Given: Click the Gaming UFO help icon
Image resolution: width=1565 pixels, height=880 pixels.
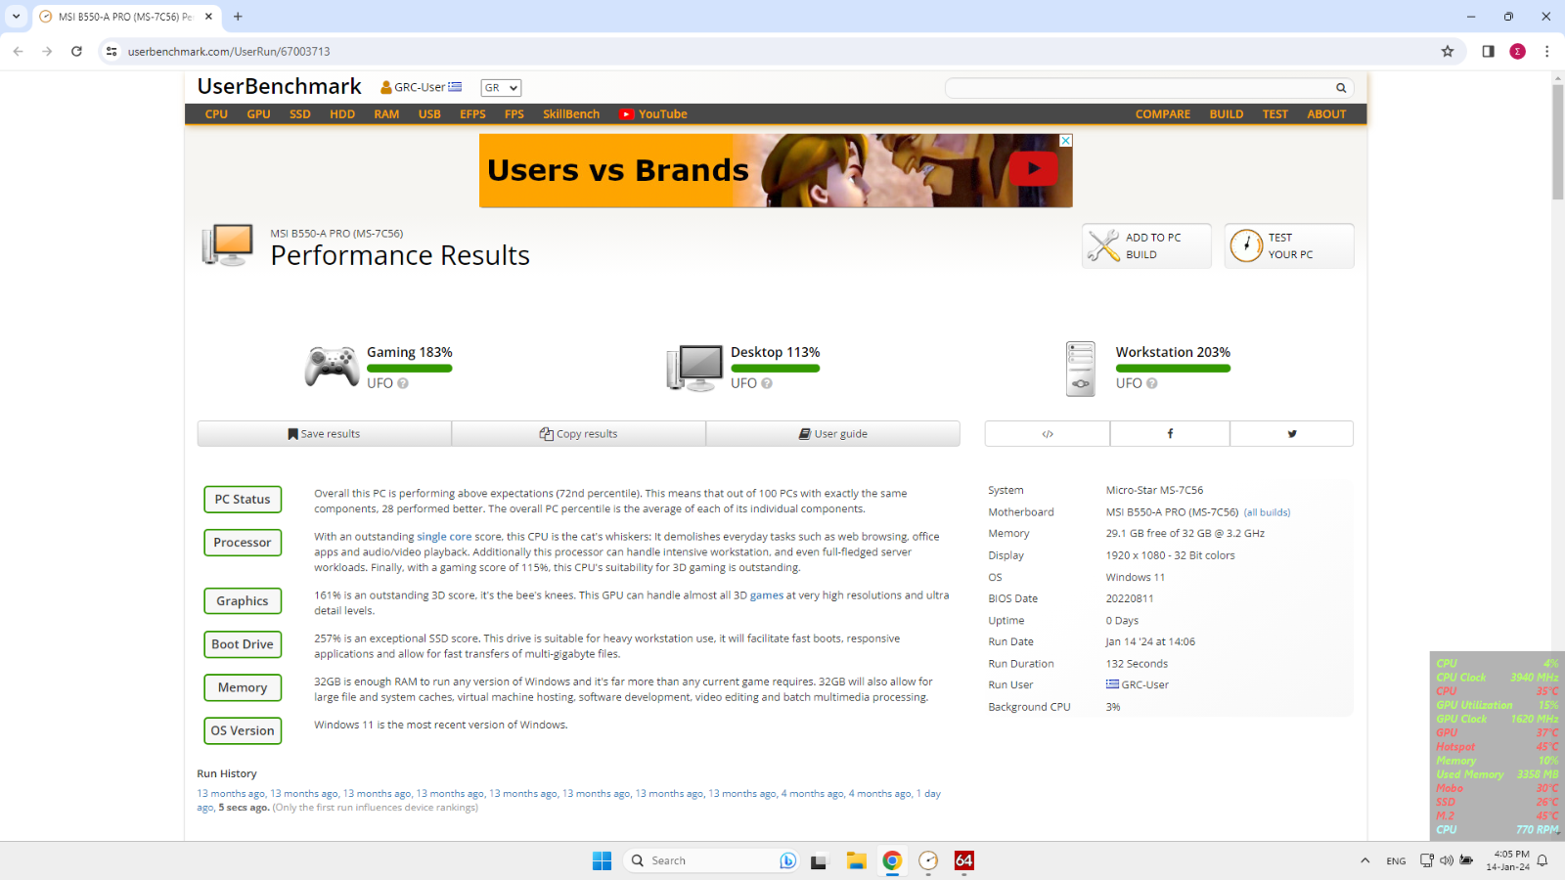Looking at the screenshot, I should pyautogui.click(x=403, y=383).
